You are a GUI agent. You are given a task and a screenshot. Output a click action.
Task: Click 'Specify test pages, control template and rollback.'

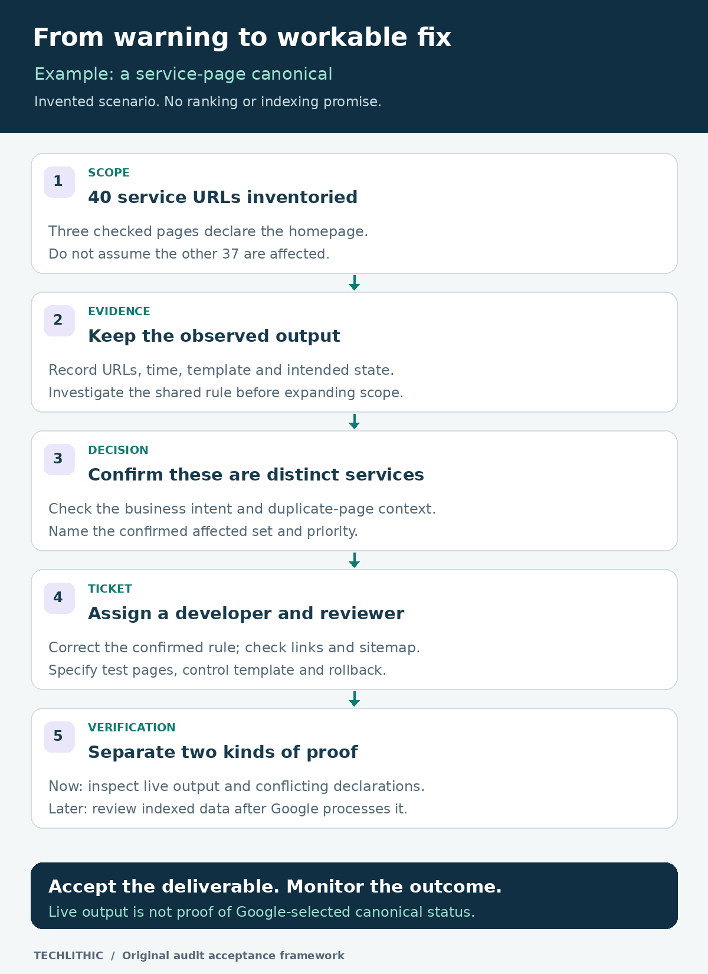coord(217,670)
